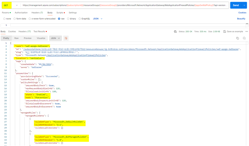
Task: Copy the response body with copy icon
Action: 238,38
